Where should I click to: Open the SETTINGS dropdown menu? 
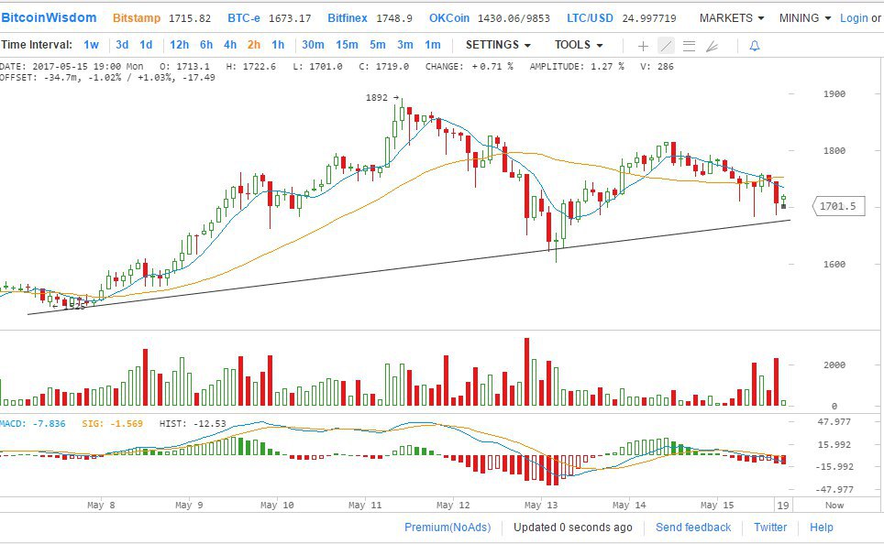498,45
